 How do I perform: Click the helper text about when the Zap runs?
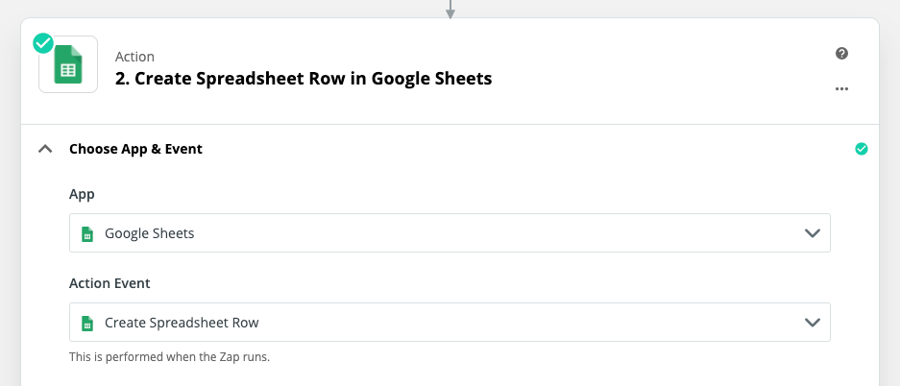[169, 357]
